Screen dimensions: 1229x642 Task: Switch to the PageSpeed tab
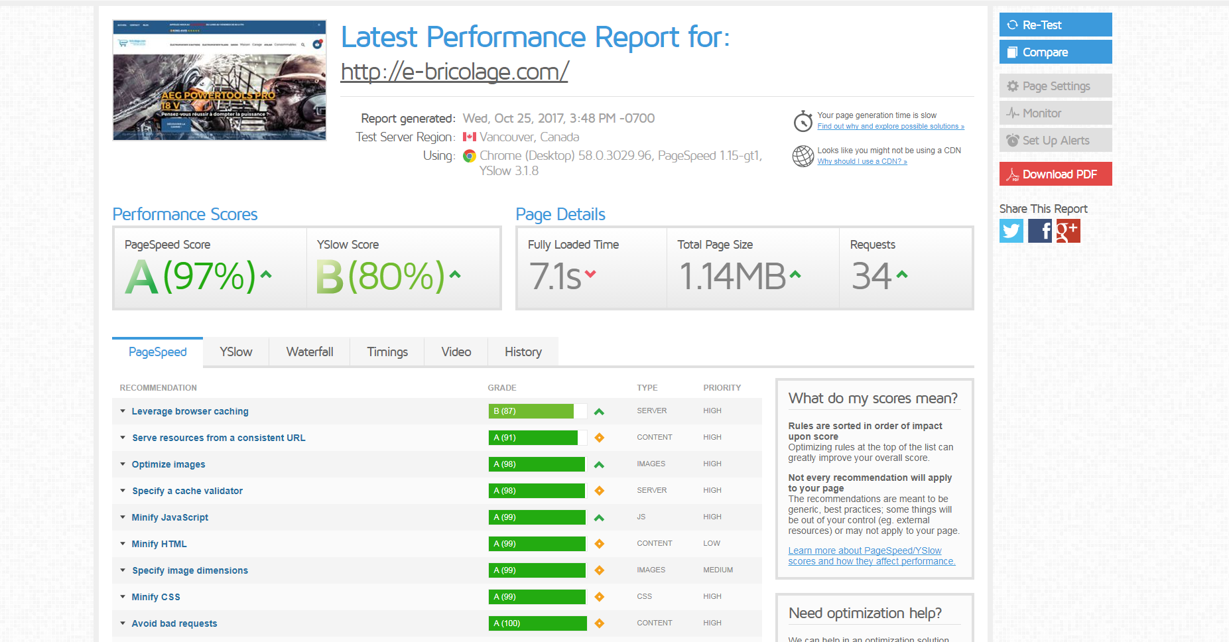pyautogui.click(x=157, y=352)
